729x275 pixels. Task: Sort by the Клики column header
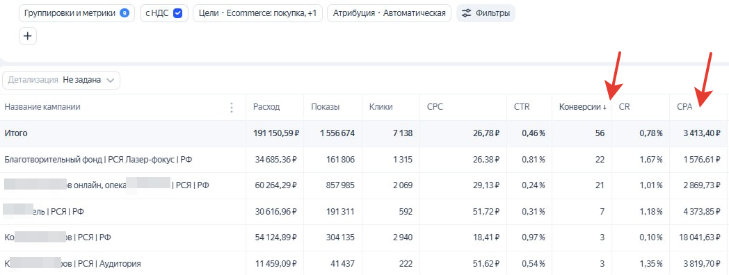point(380,107)
